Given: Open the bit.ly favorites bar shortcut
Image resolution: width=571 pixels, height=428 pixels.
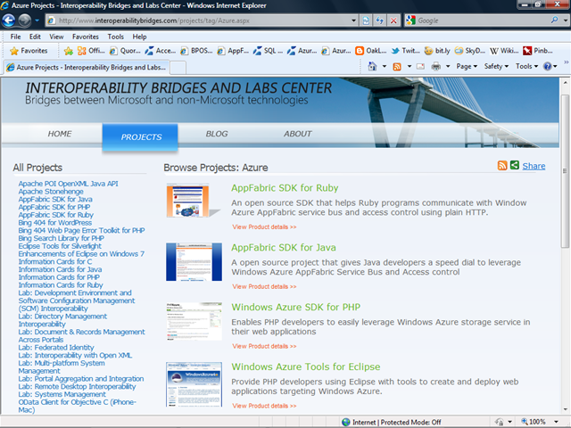Looking at the screenshot, I should click(437, 51).
